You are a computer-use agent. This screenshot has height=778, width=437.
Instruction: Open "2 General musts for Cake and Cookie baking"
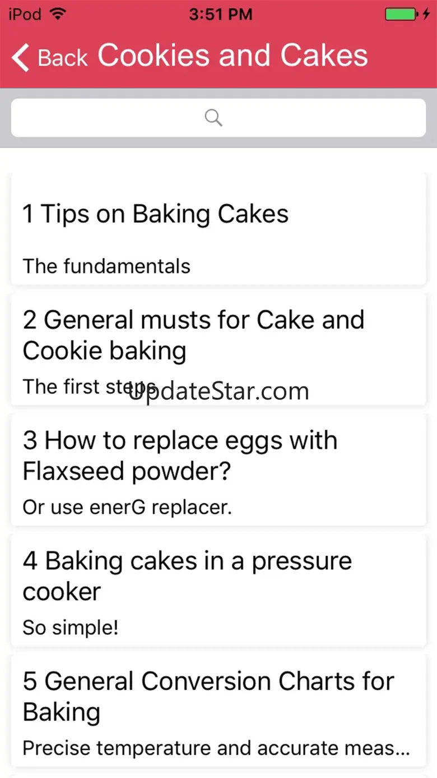coord(193,335)
